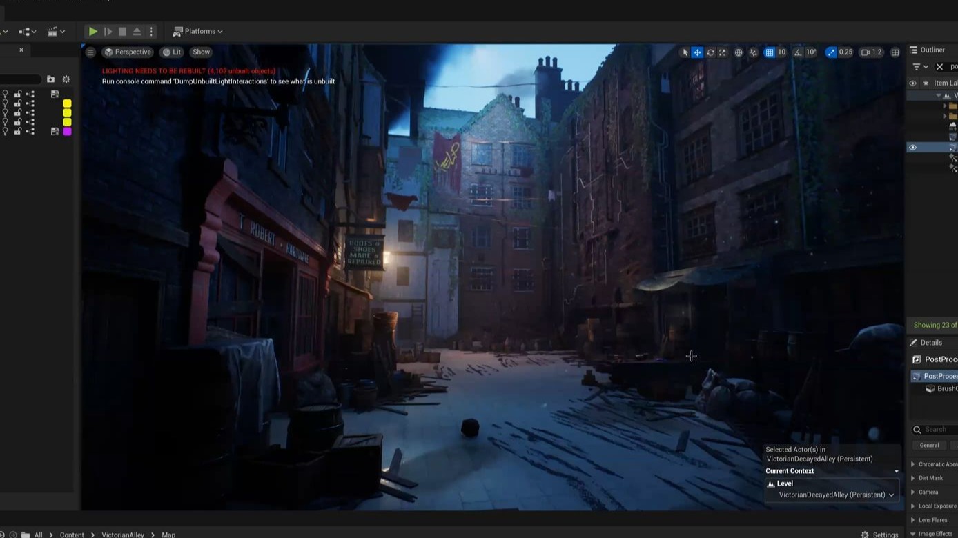Expand the second folder in Outliner
This screenshot has width=958, height=538.
pos(946,117)
